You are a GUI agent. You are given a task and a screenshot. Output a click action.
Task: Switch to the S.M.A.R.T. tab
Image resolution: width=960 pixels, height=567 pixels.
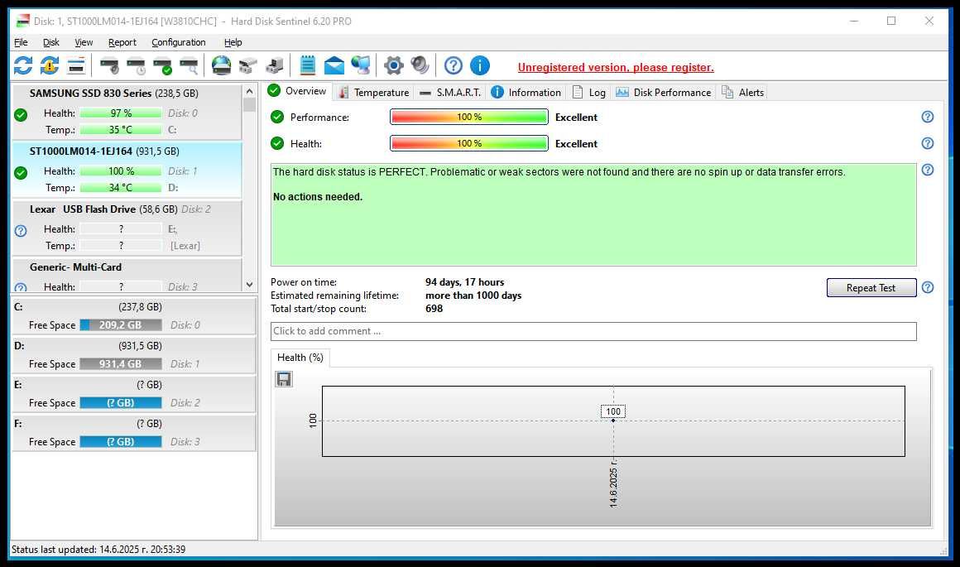(450, 93)
